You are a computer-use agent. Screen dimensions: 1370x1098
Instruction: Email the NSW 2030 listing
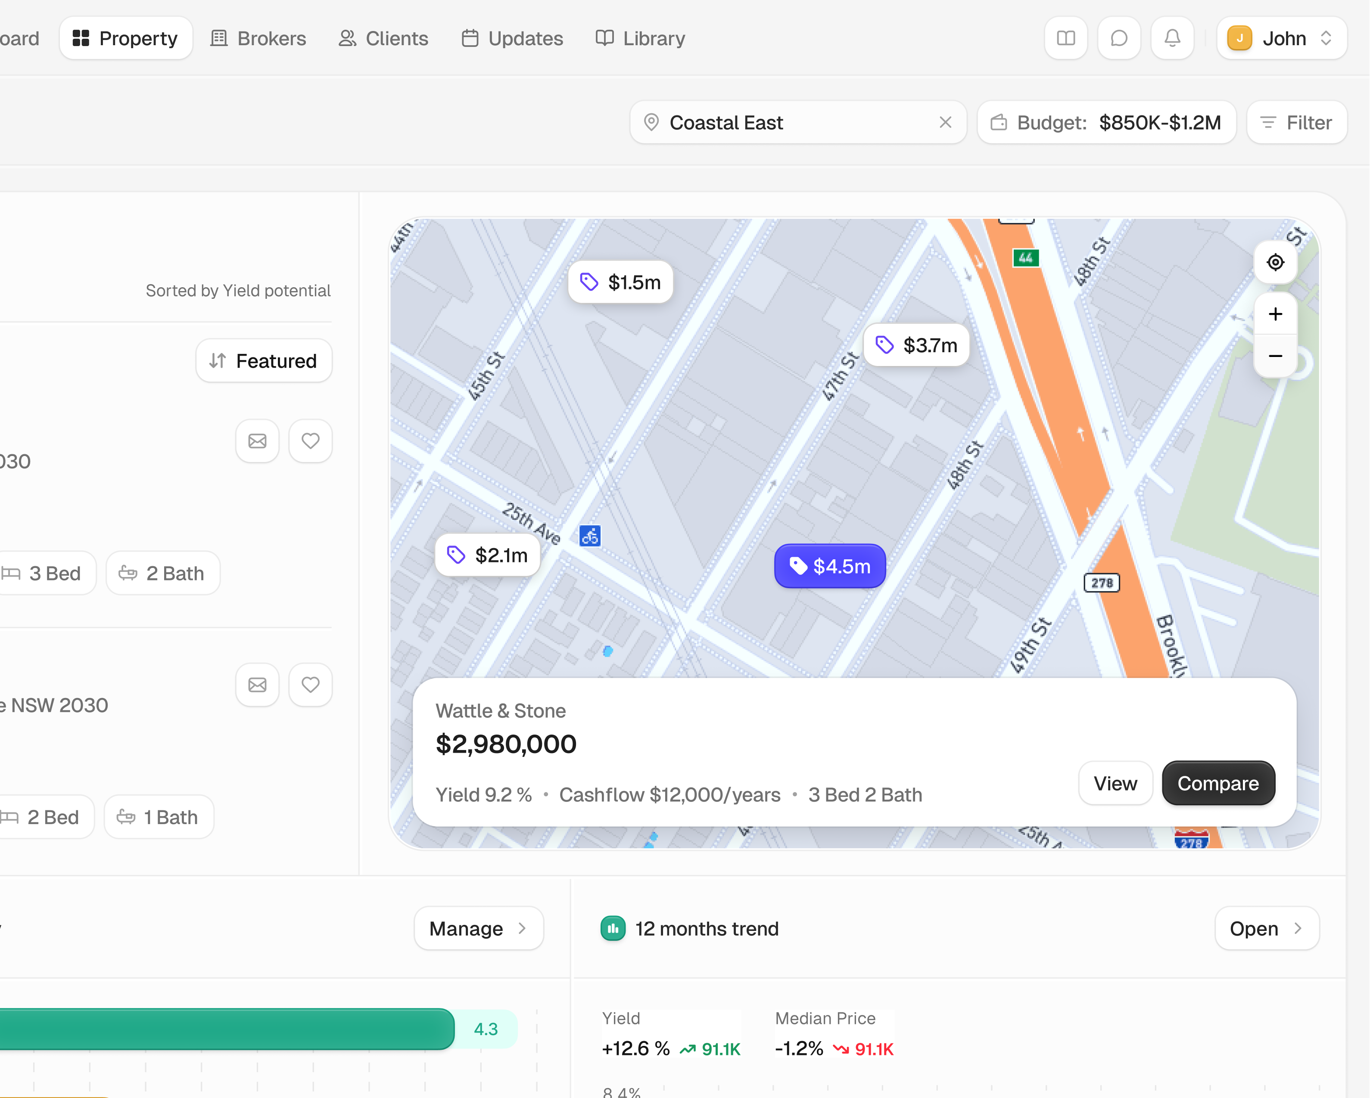(x=257, y=685)
